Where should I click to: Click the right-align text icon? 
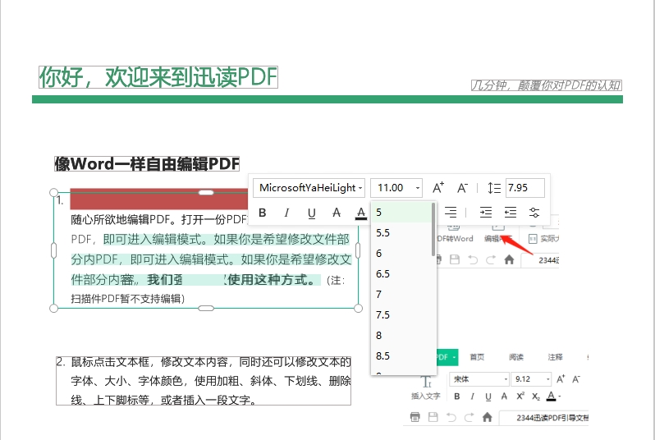(451, 213)
